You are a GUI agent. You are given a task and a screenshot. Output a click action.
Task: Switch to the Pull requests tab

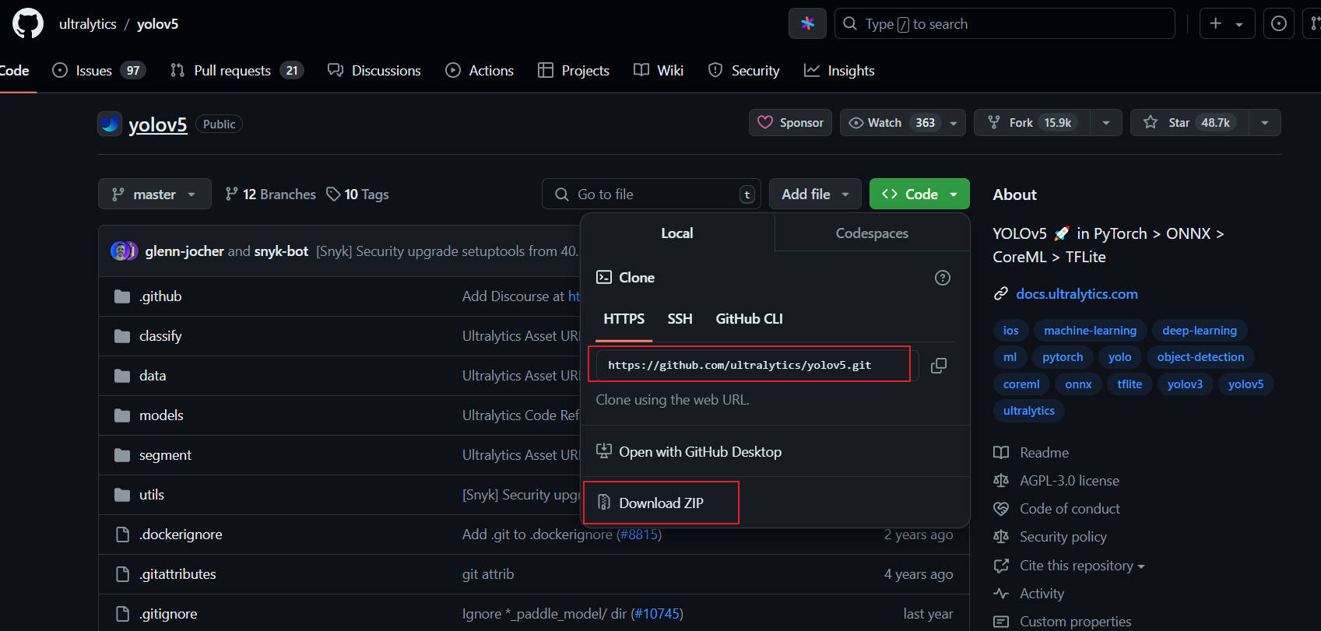237,70
